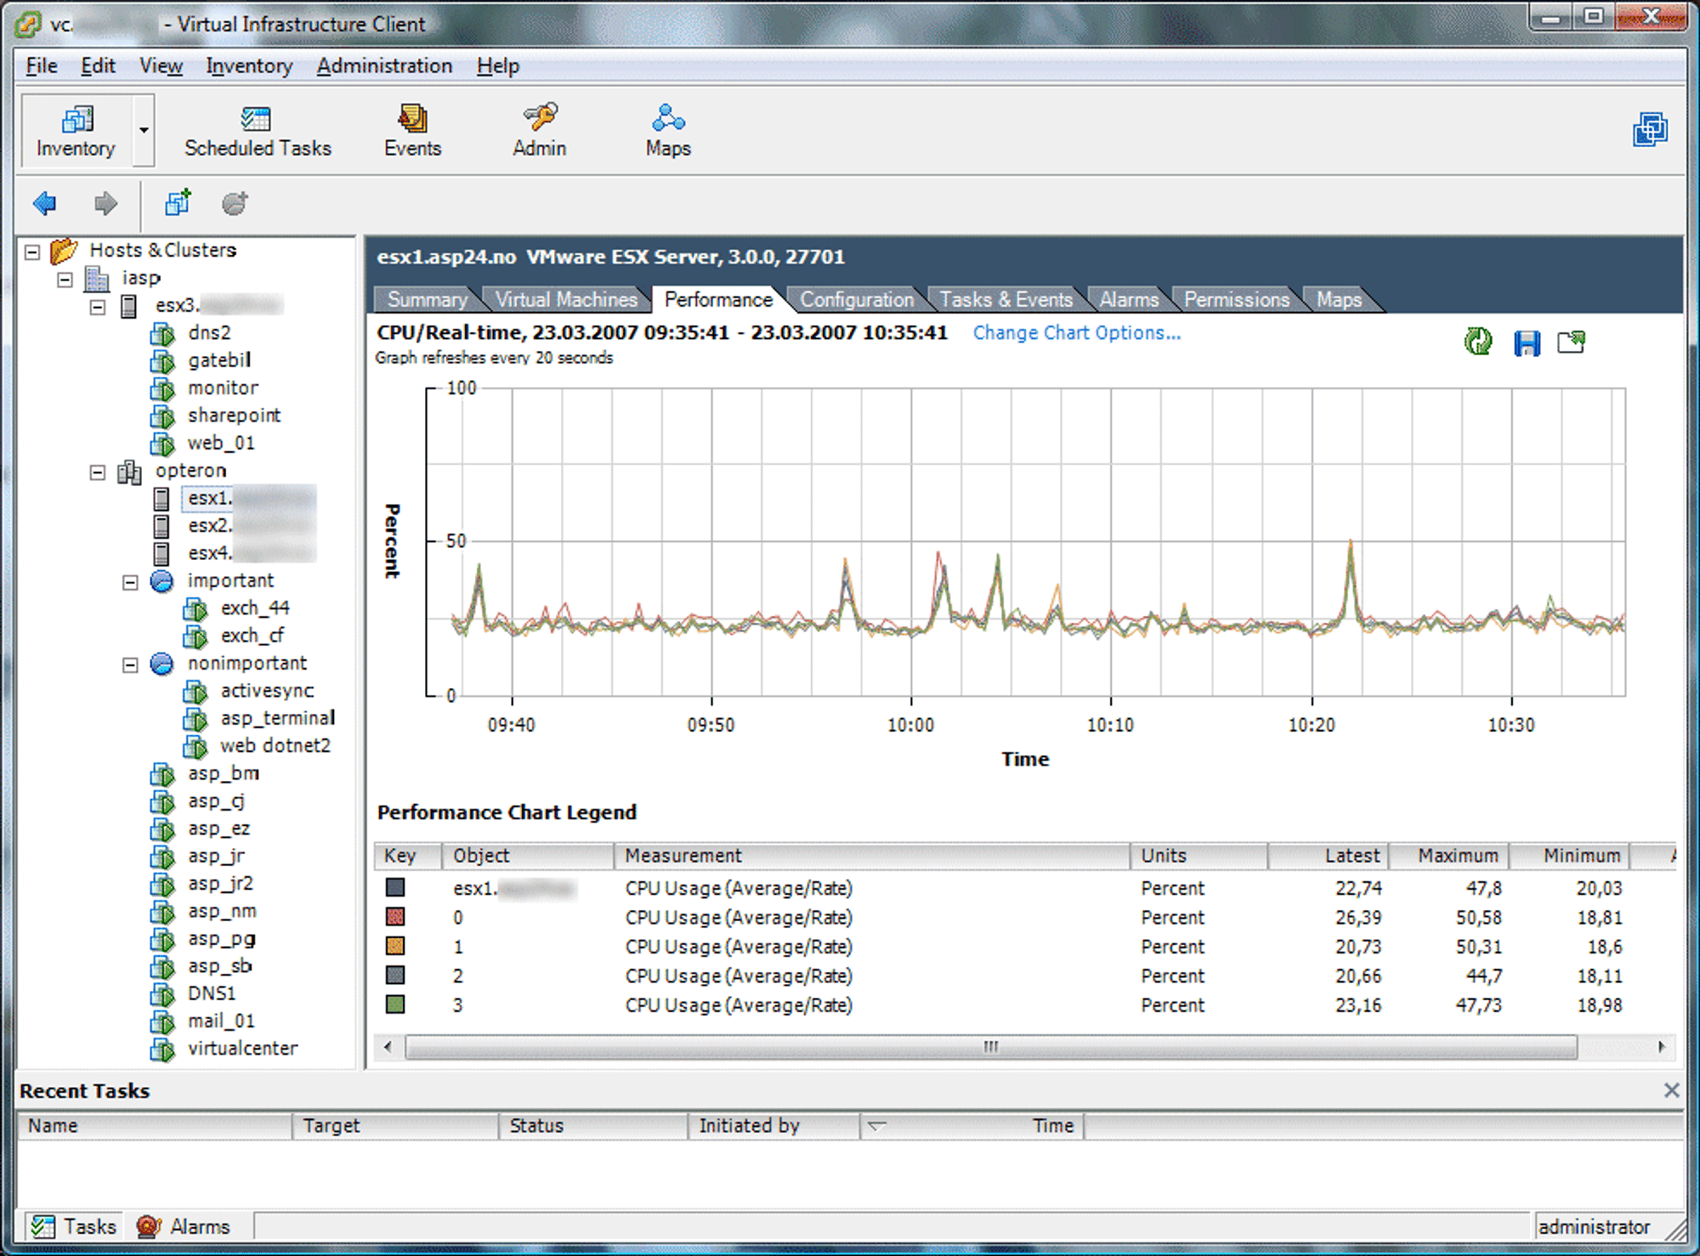Open the Edit menu
Image resolution: width=1700 pixels, height=1256 pixels.
pos(98,65)
